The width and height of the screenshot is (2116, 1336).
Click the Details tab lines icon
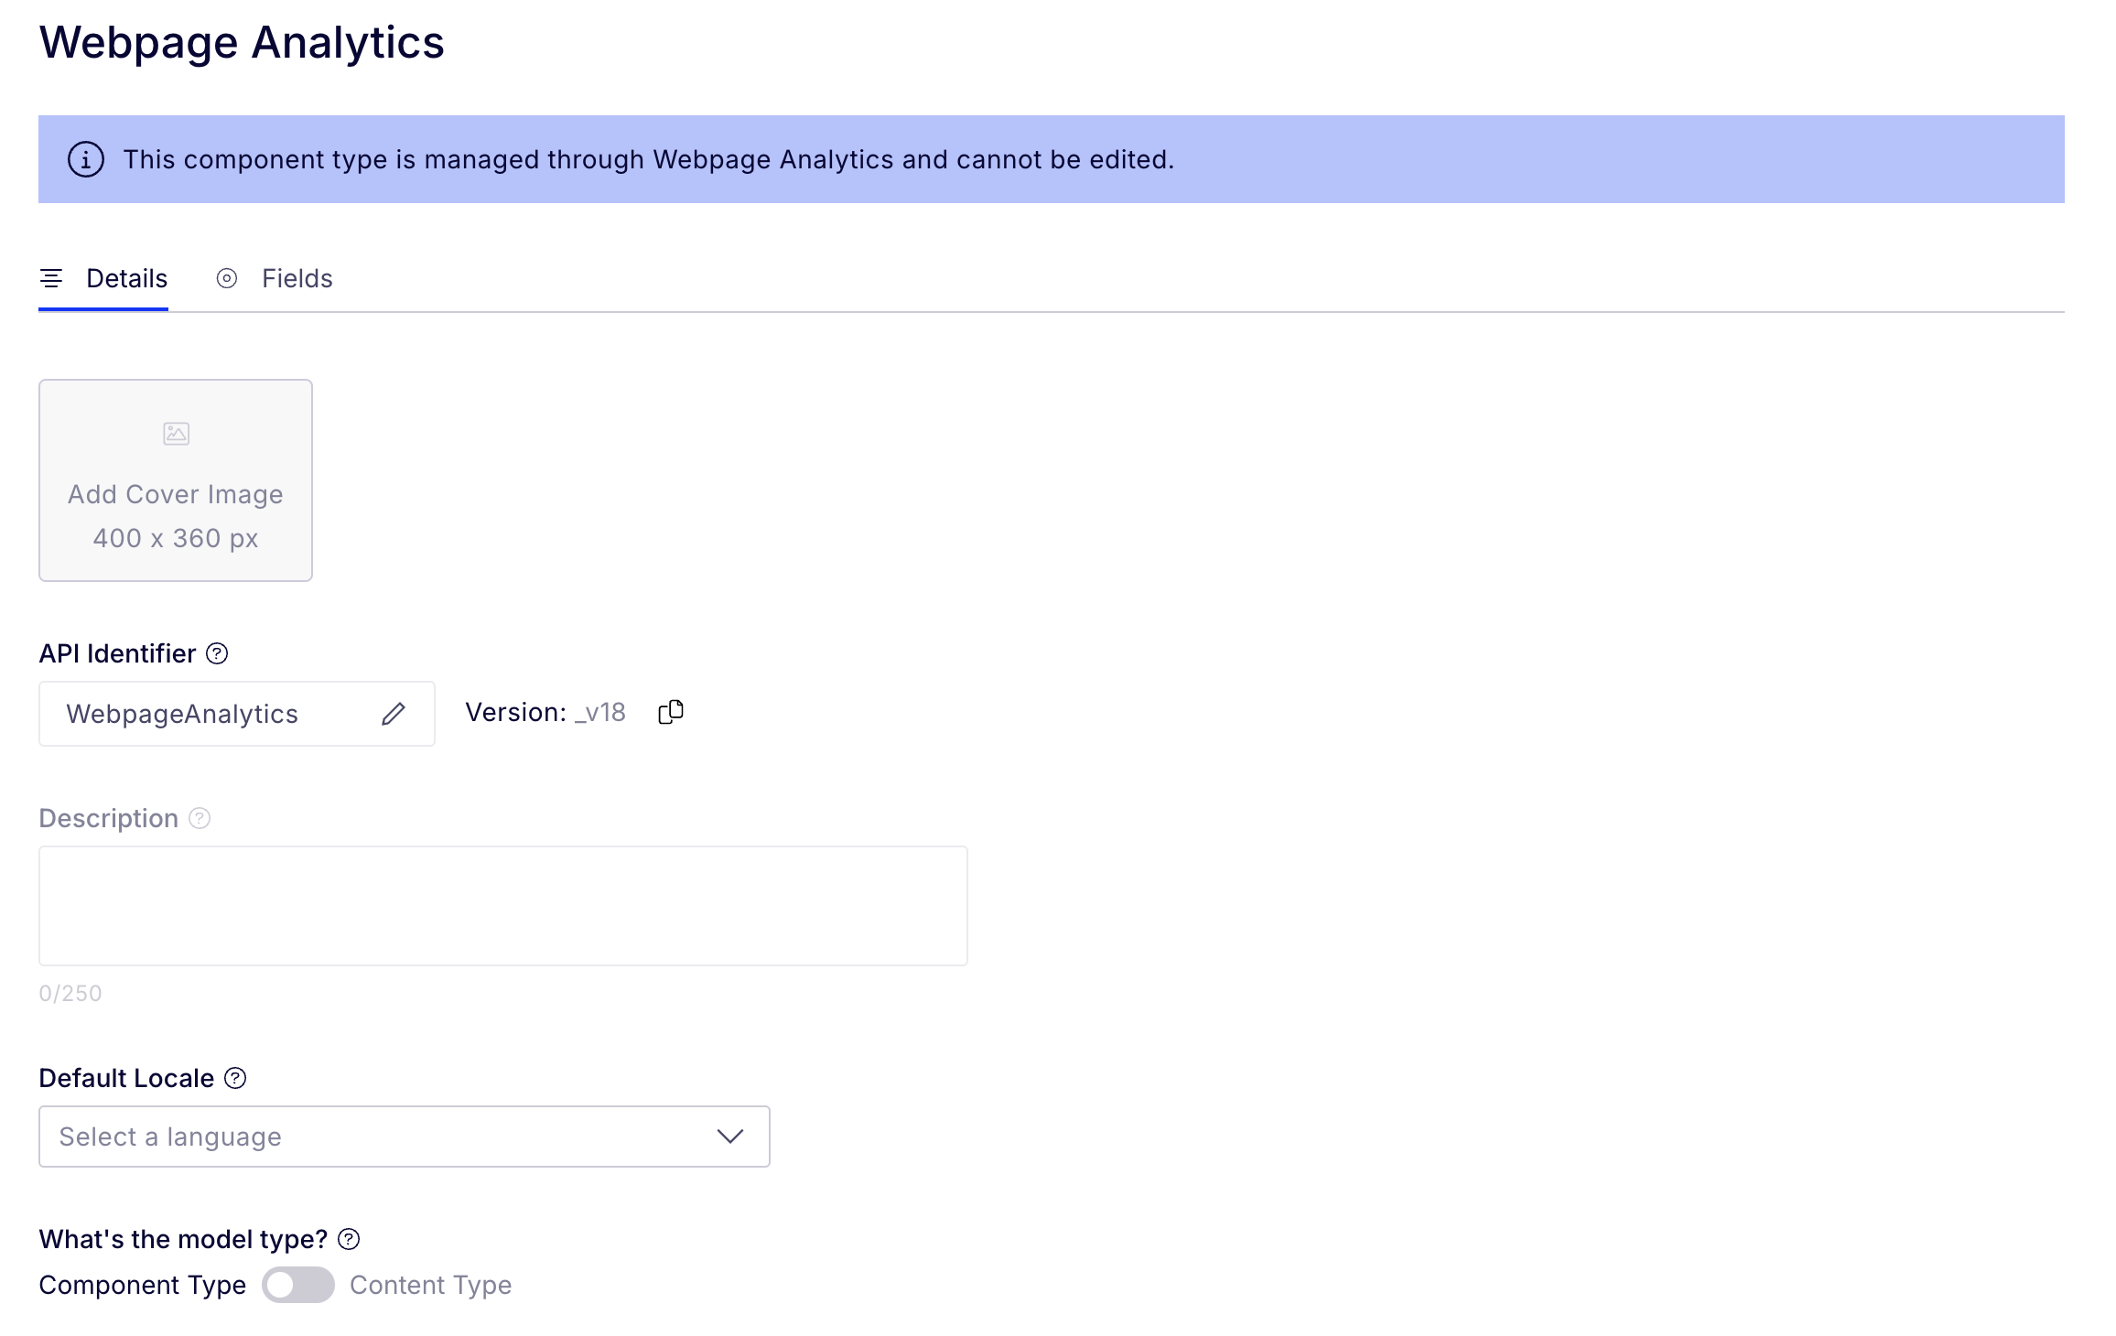pos(51,278)
